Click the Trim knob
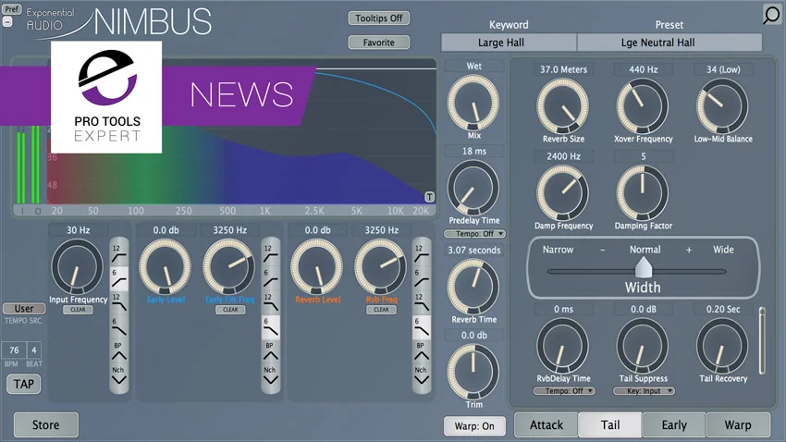Viewport: 786px width, 442px height. point(473,373)
